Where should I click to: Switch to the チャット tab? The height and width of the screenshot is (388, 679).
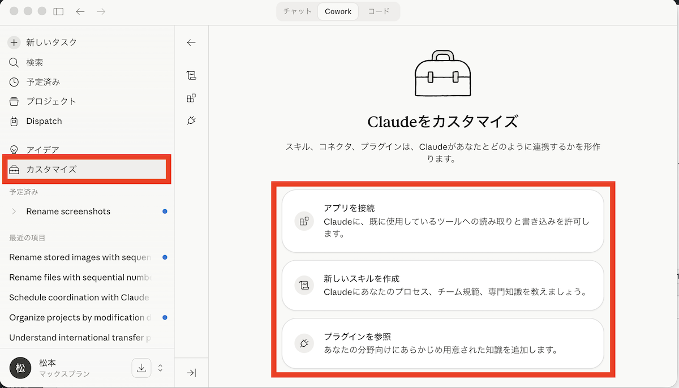pos(298,11)
